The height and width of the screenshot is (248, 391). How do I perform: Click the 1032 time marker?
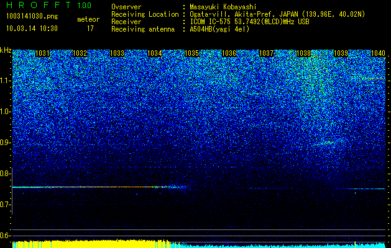tap(80, 53)
